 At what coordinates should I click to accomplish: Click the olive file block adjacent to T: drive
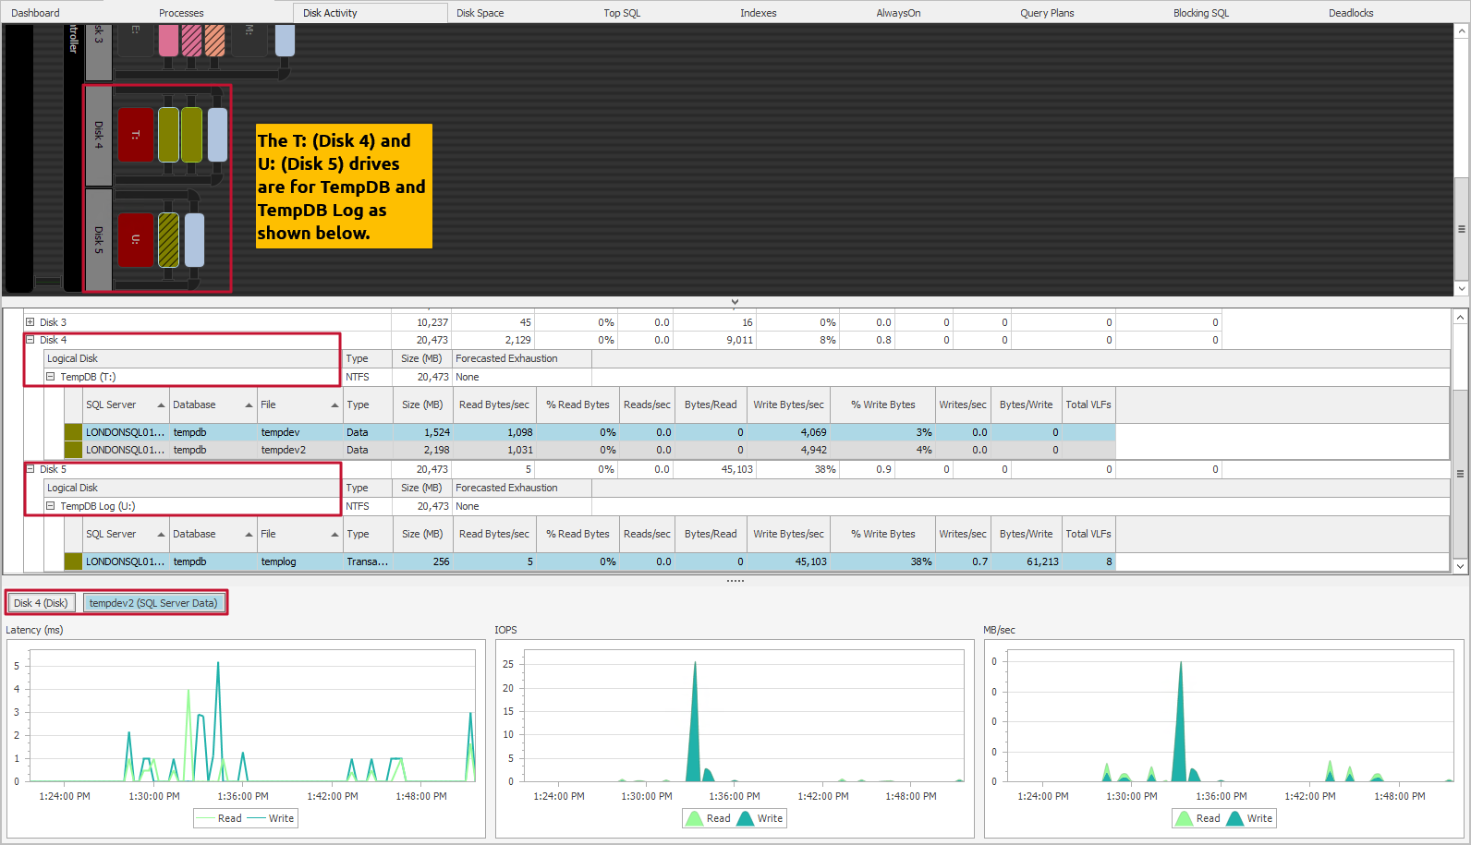coord(168,135)
